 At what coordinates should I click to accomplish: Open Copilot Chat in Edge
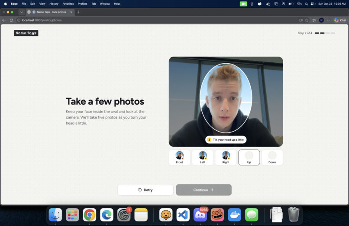coord(340,20)
